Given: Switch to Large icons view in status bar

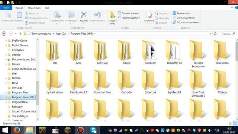Looking at the screenshot, I should 235,123.
